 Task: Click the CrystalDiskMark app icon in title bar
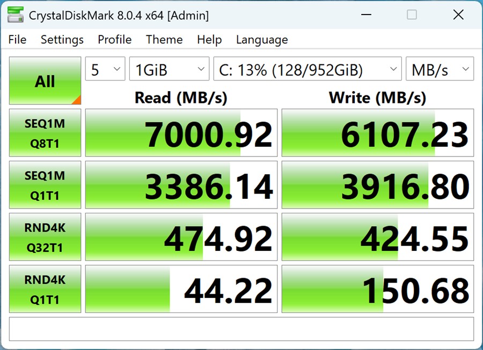[16, 15]
